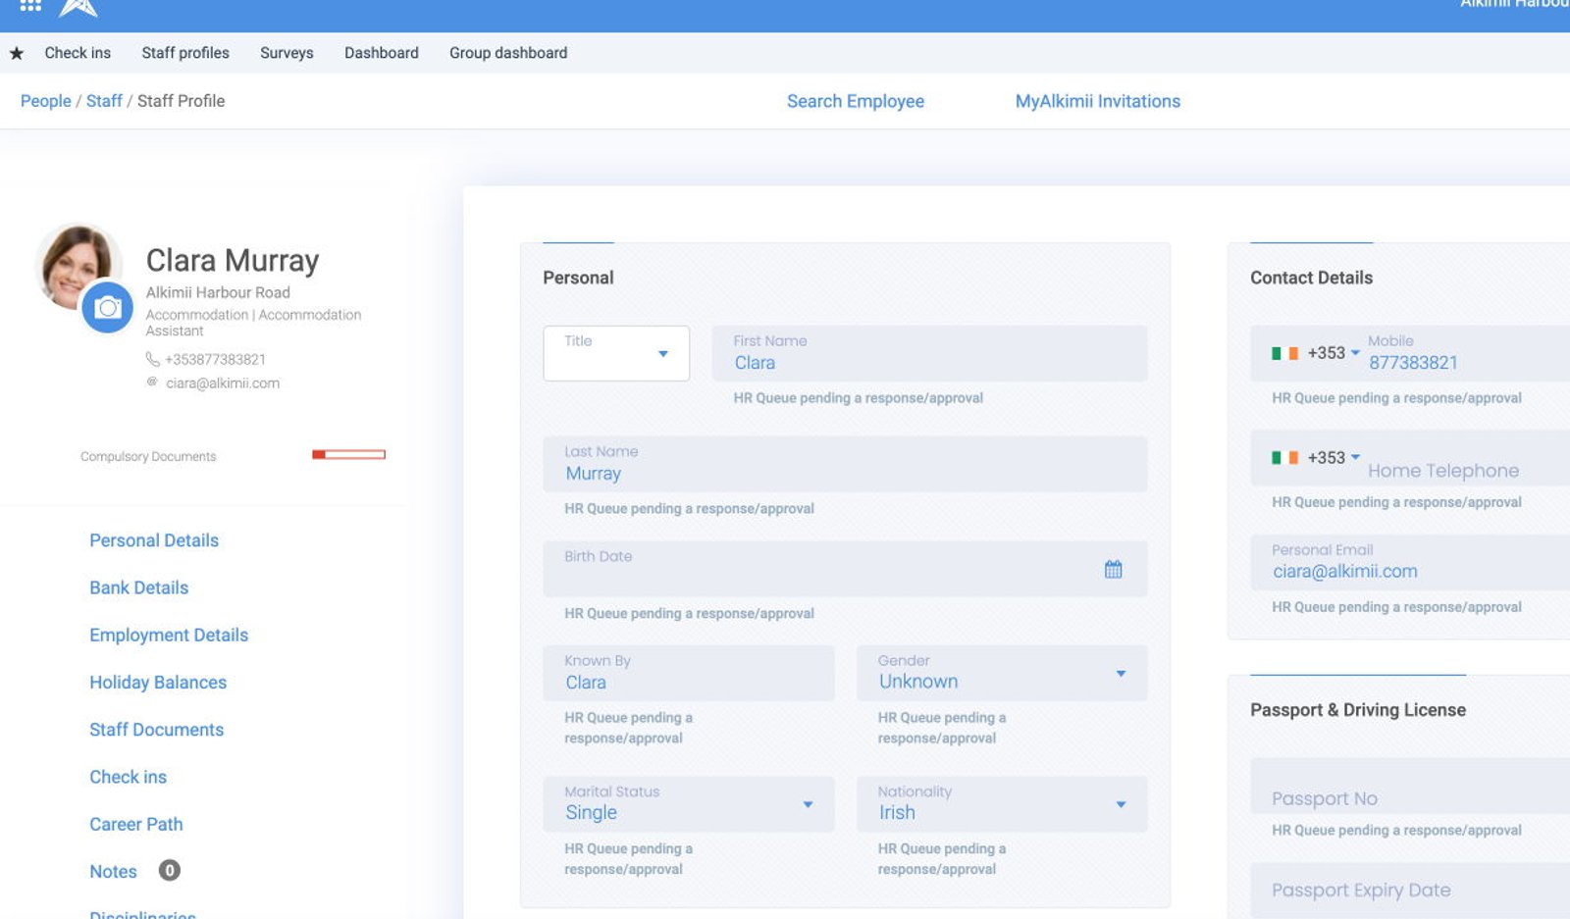Open the Marital Status dropdown showing Single

tap(689, 804)
